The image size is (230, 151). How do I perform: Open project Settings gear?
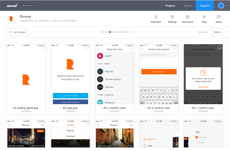pyautogui.click(x=172, y=17)
